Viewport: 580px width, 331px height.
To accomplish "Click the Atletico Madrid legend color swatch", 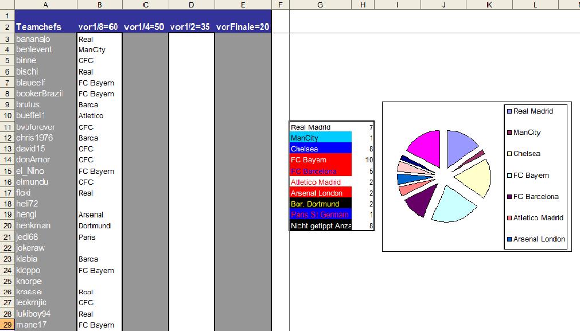I will 509,218.
